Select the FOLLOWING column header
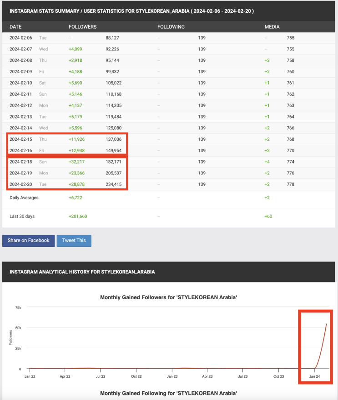Screen dimensions: 338x400 tap(171, 27)
